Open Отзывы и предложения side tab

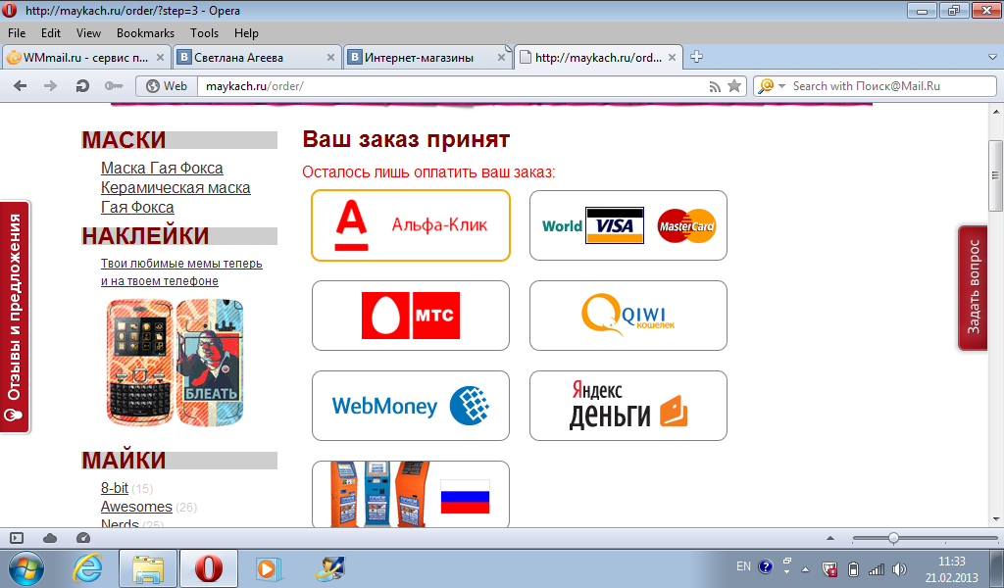[15, 317]
